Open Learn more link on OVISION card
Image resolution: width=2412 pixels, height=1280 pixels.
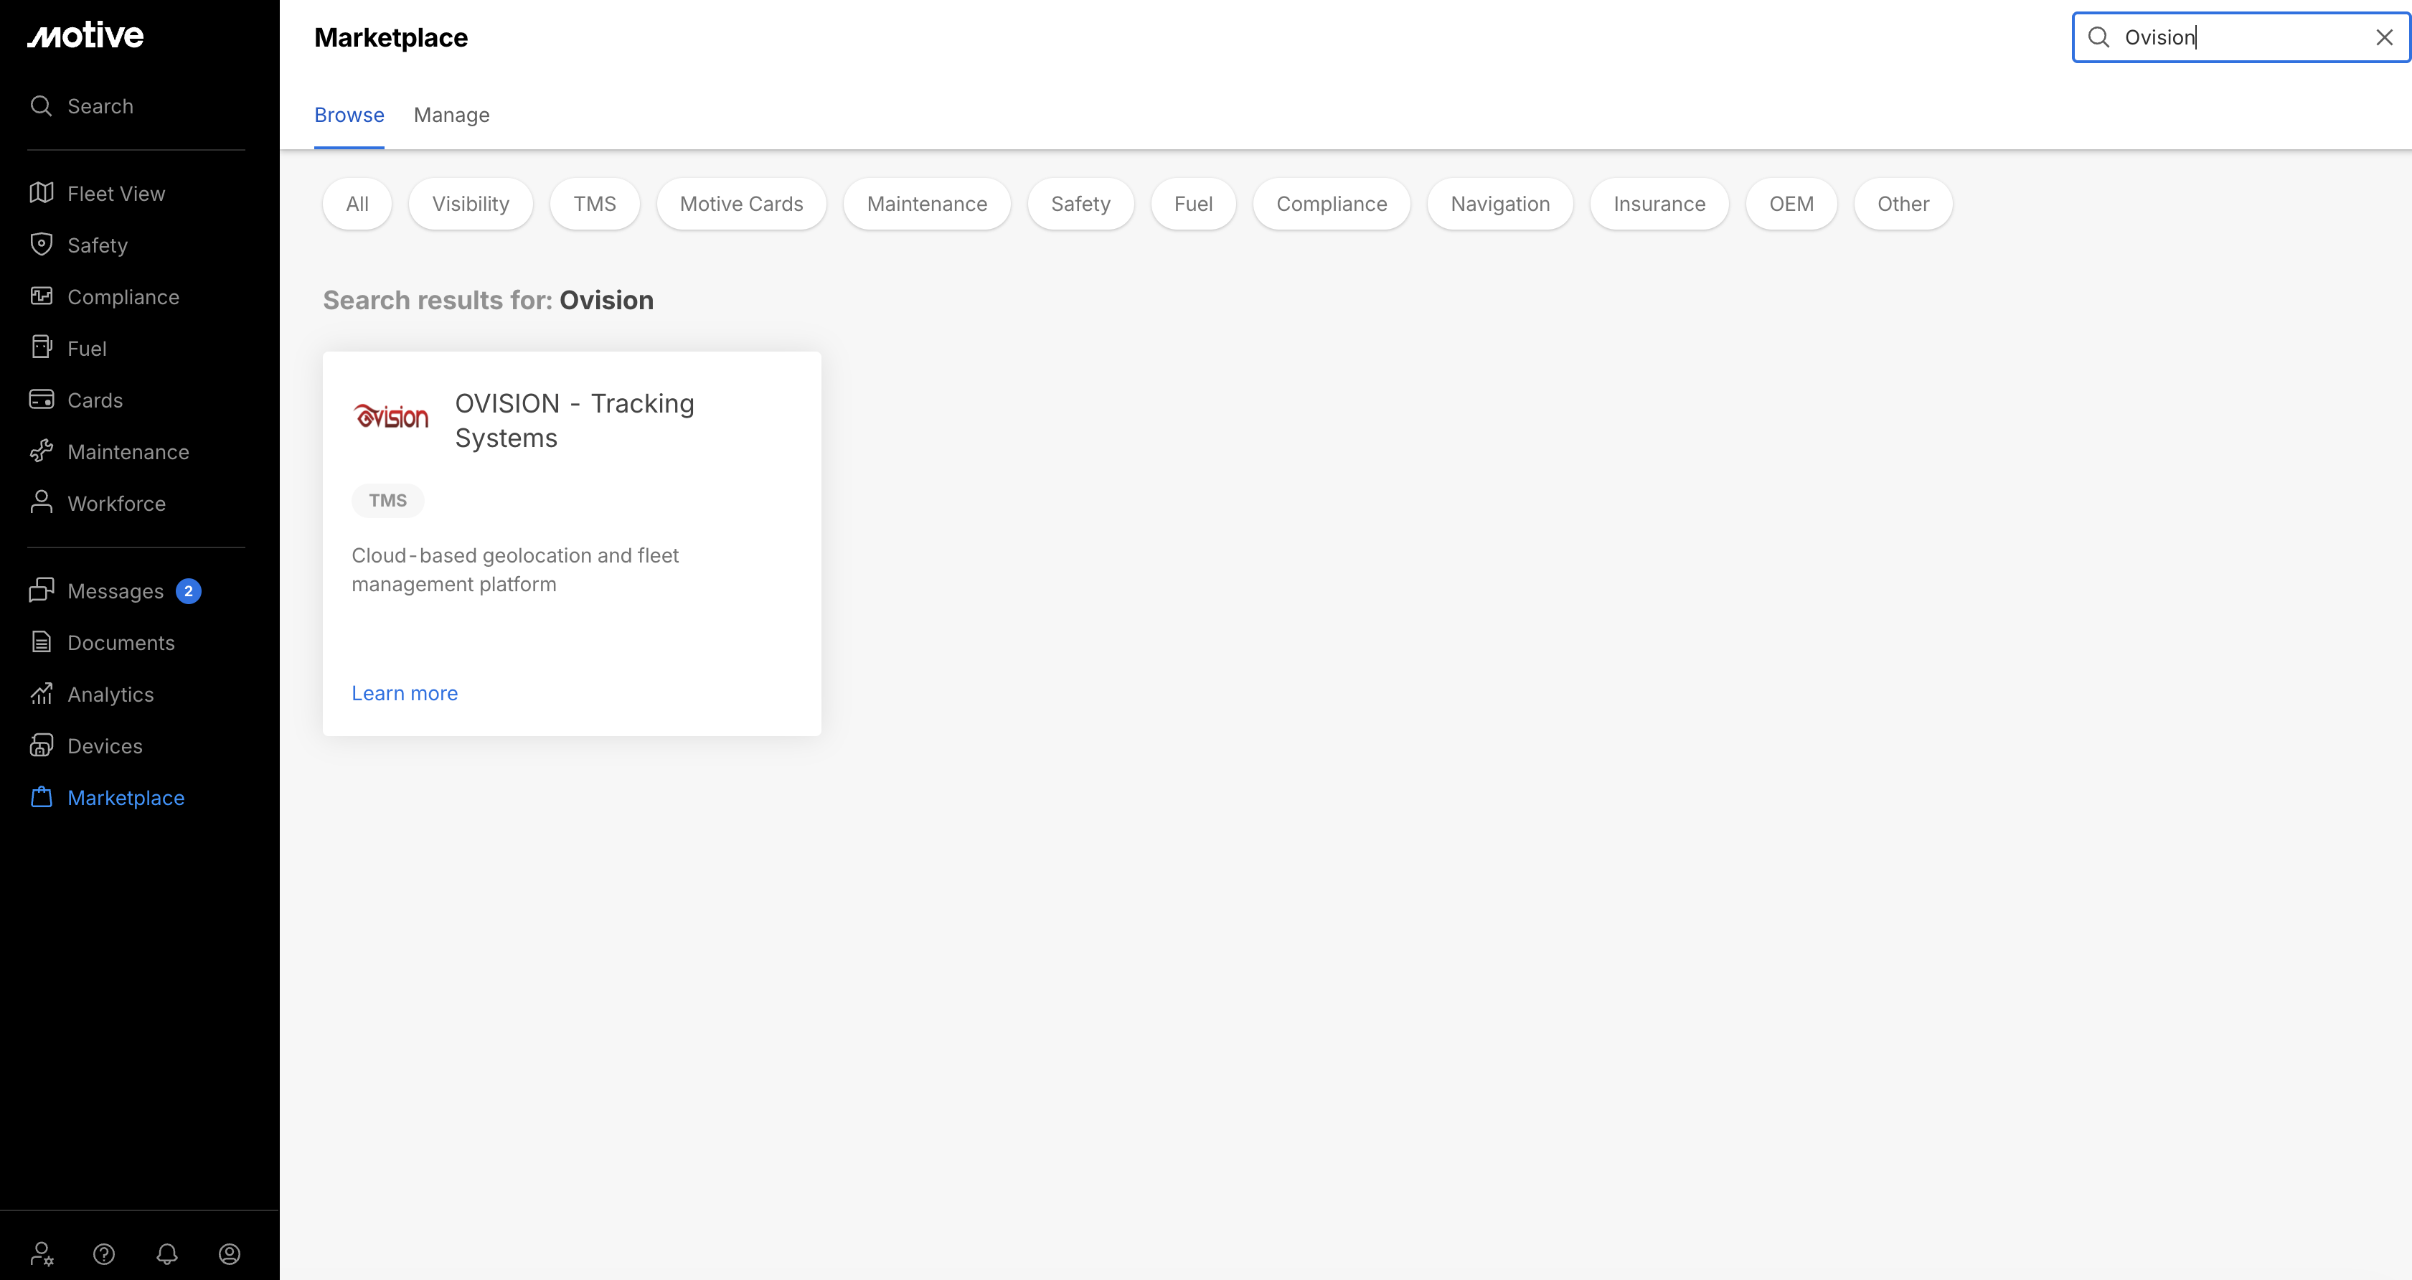point(405,693)
